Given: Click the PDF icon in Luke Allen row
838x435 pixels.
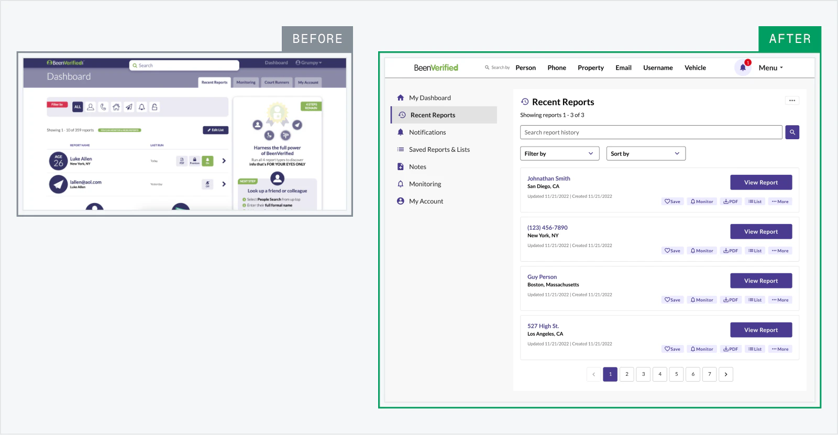Looking at the screenshot, I should point(182,161).
